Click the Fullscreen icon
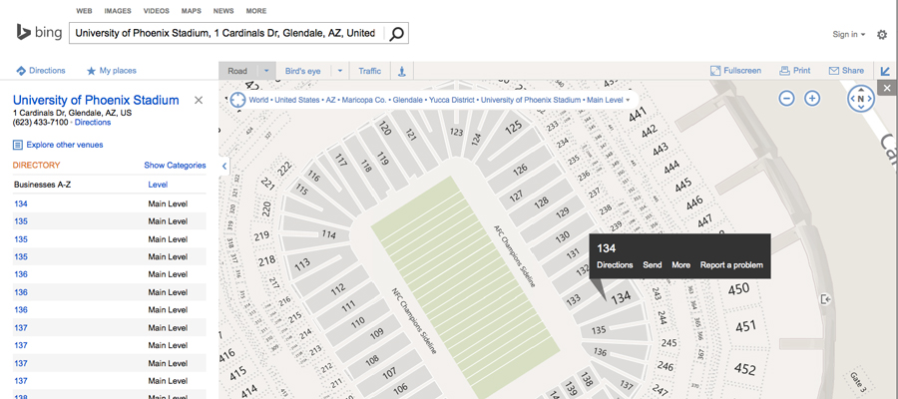This screenshot has height=399, width=898. click(715, 71)
